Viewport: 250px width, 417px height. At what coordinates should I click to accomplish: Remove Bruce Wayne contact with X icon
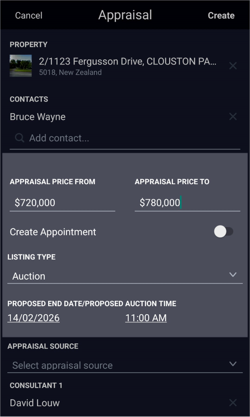(233, 116)
